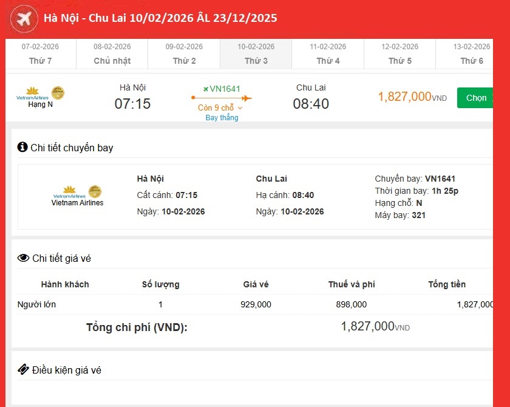Click the info icon beside Chi tiết chuyến bay
The image size is (510, 407).
click(x=22, y=147)
